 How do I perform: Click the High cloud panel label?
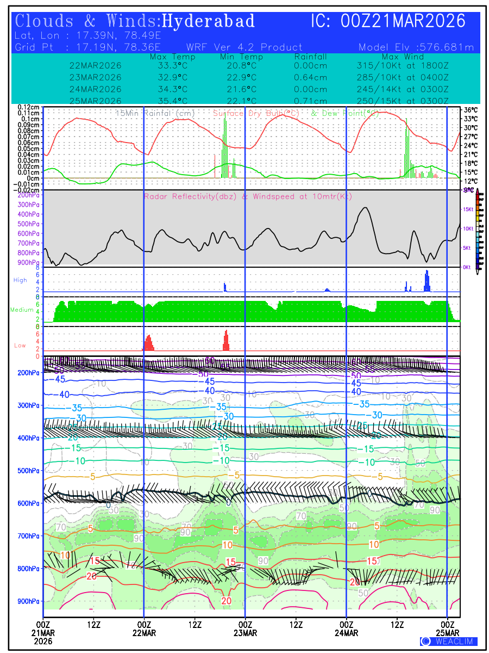coord(20,280)
